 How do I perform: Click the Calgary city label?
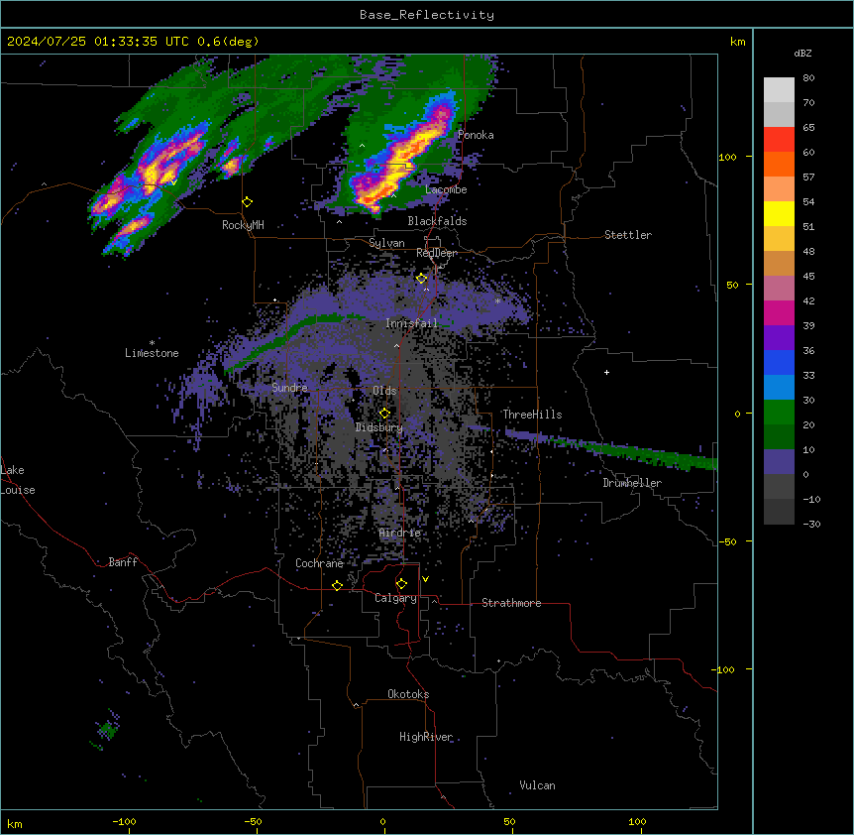395,598
